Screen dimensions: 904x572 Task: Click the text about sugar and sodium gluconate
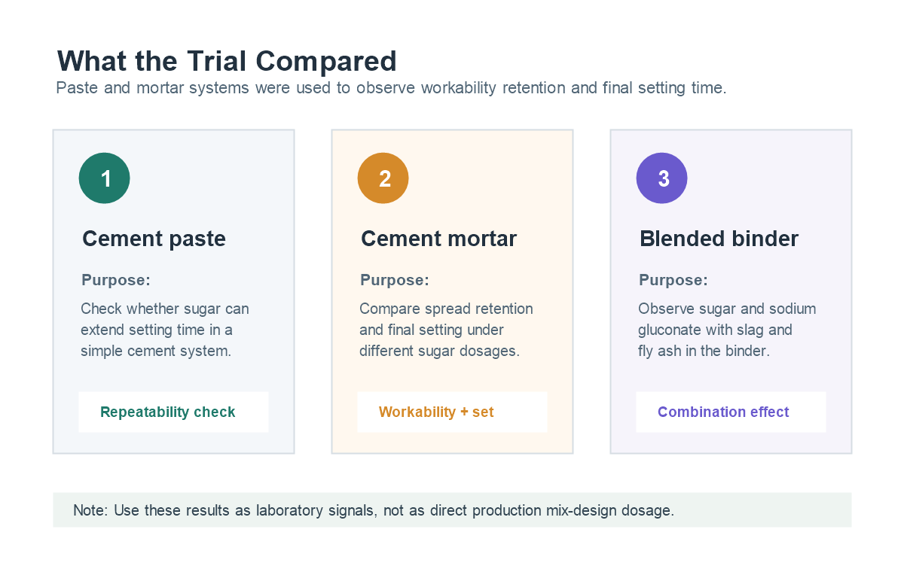727,330
